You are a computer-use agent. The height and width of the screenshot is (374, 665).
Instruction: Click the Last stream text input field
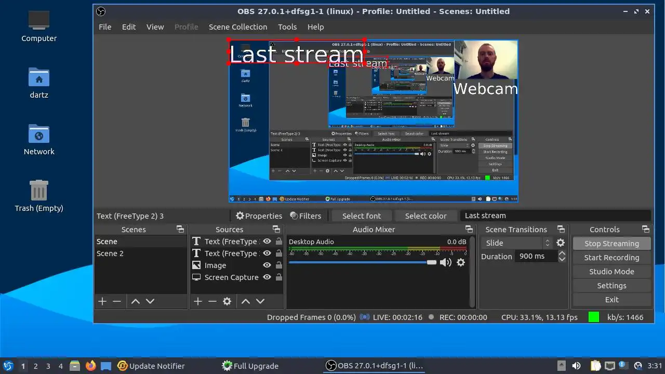555,216
